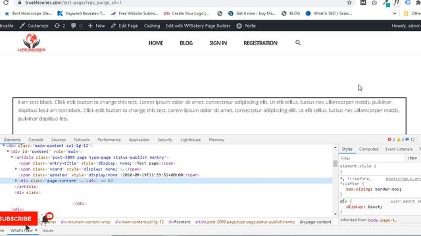Click the site search magnifier icon
Viewport: 421px width, 236px height.
[x=298, y=43]
